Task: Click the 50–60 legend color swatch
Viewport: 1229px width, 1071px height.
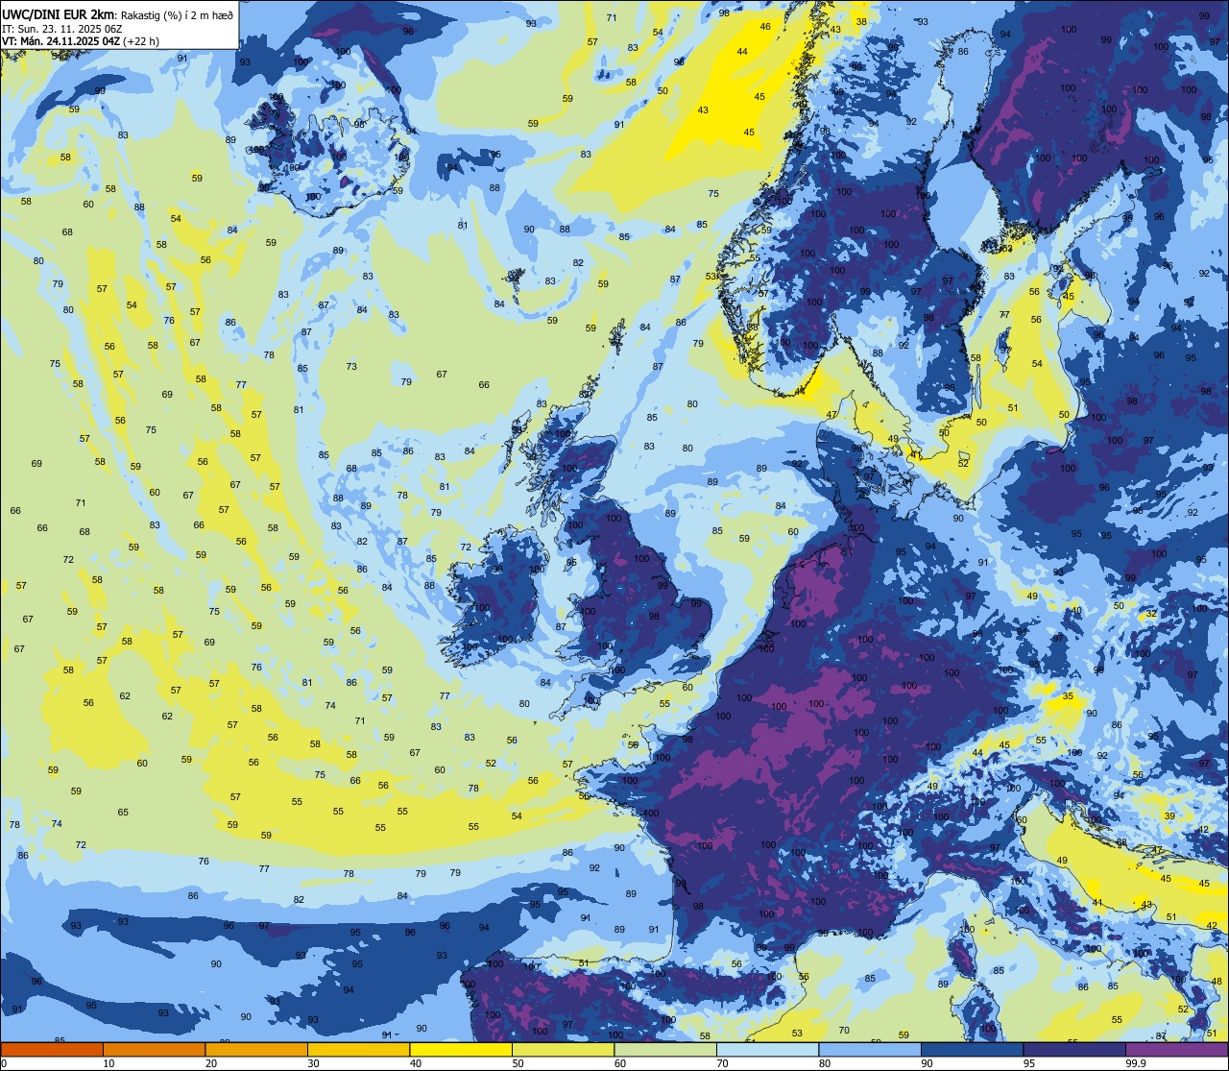Action: (563, 1049)
